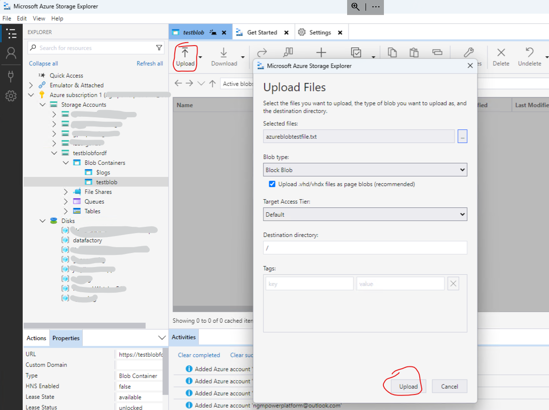Select the Activities tab
This screenshot has height=410, width=549.
183,337
